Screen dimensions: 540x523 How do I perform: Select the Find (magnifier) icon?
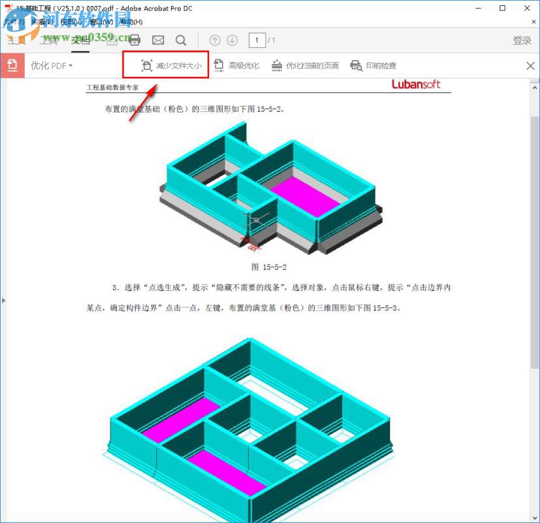coord(180,40)
